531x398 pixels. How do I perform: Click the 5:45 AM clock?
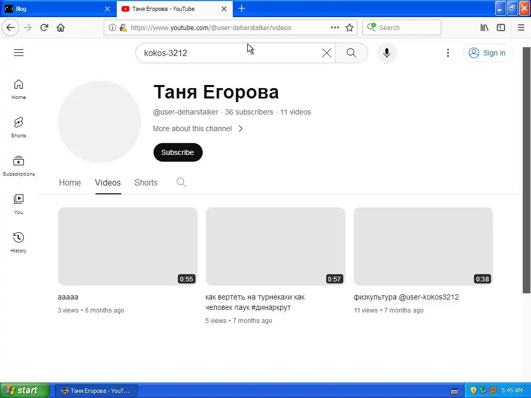(512, 390)
